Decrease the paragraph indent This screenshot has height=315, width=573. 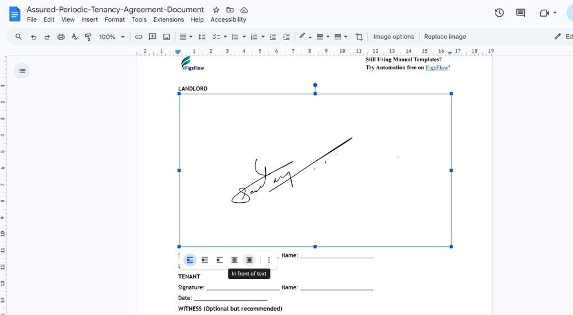273,37
